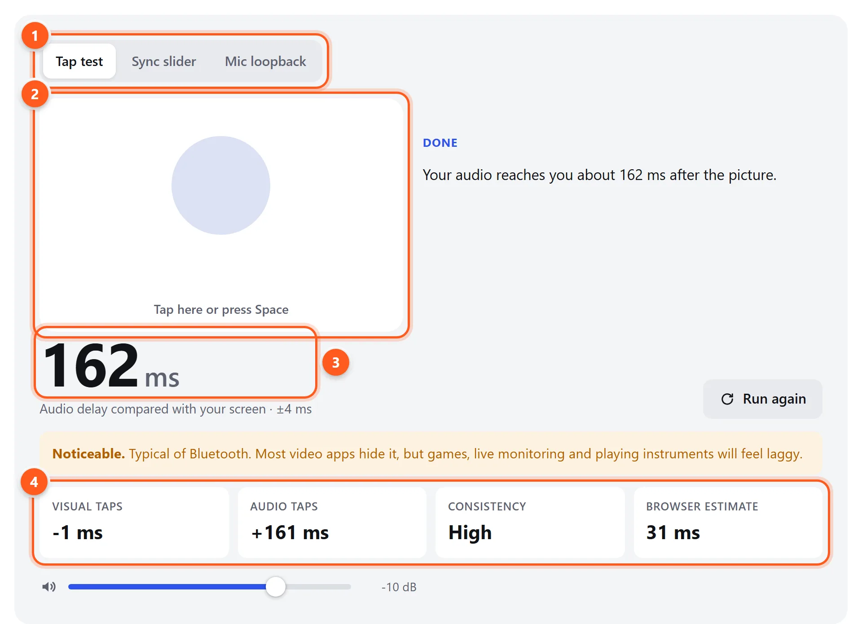Viewport: 862px width, 624px height.
Task: Click the Run again button
Action: coord(763,399)
